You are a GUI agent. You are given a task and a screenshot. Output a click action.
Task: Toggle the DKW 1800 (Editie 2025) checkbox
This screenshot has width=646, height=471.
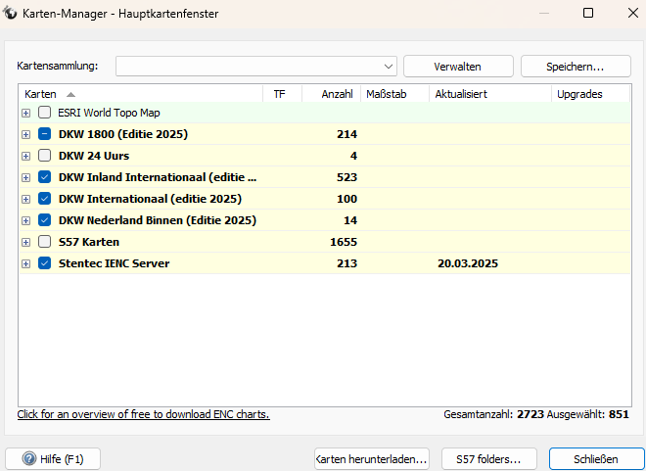point(45,134)
